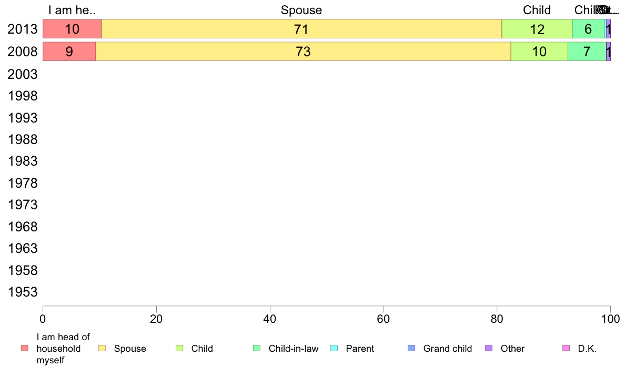Click the pink D.K. legend swatch
The image size is (625, 387).
(x=566, y=348)
